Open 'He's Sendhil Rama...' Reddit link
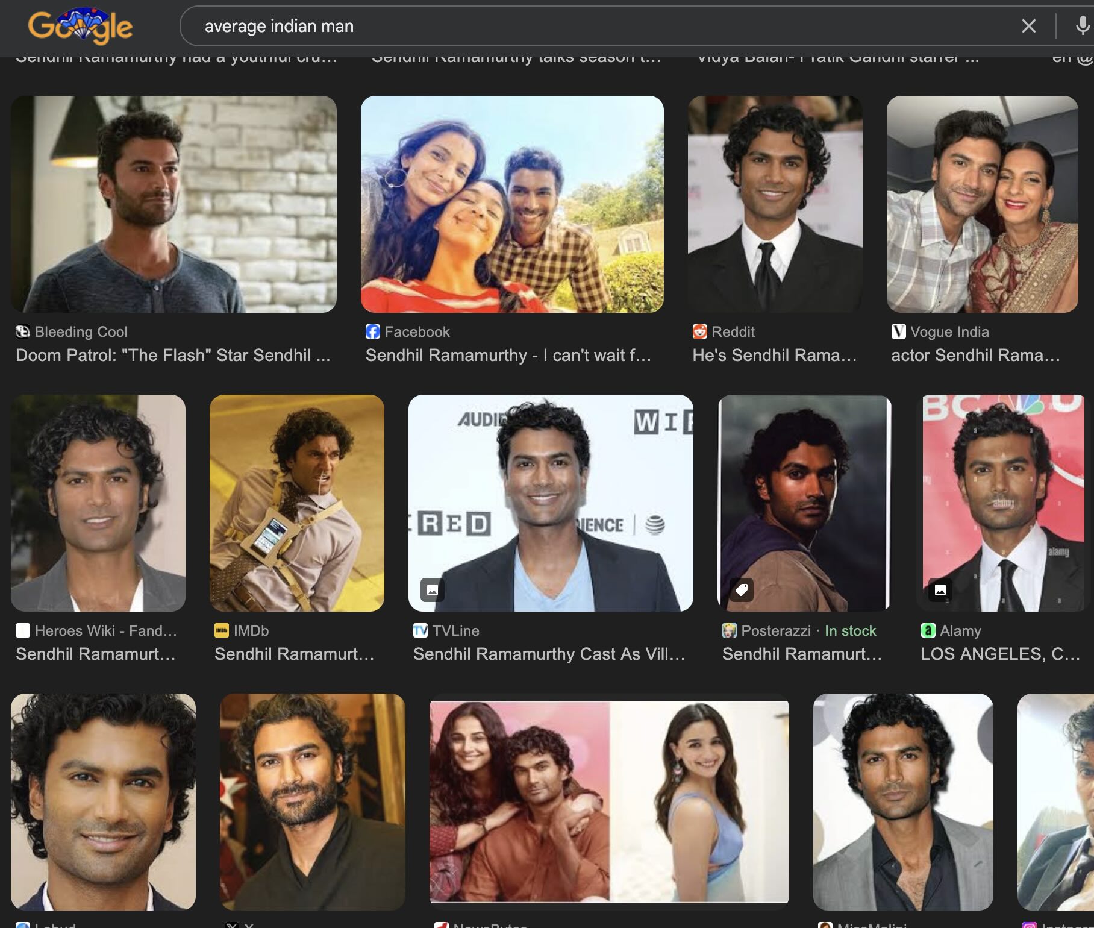The width and height of the screenshot is (1094, 928). [x=775, y=355]
